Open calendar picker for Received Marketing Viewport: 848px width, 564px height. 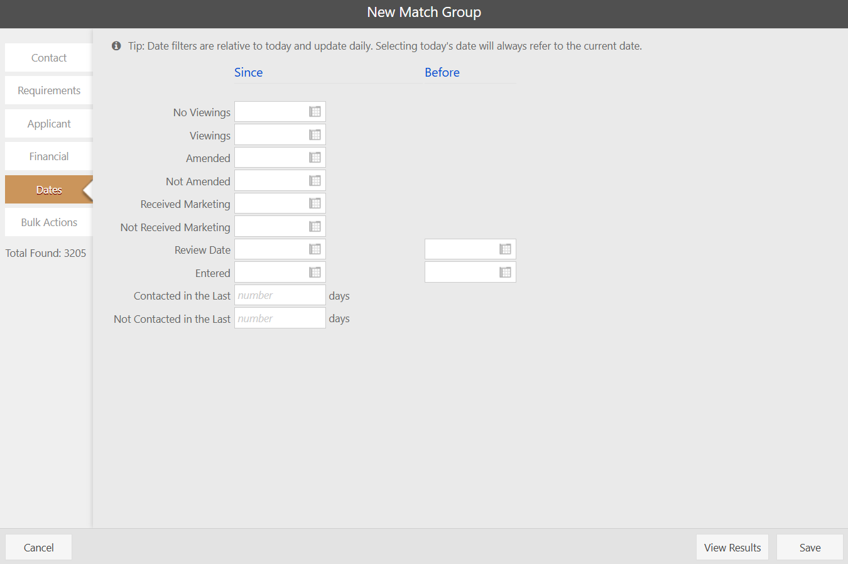click(315, 203)
